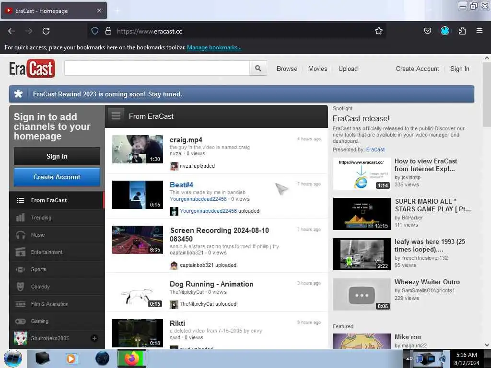The image size is (491, 368).
Task: Click the Comedy mask icon
Action: pyautogui.click(x=20, y=287)
